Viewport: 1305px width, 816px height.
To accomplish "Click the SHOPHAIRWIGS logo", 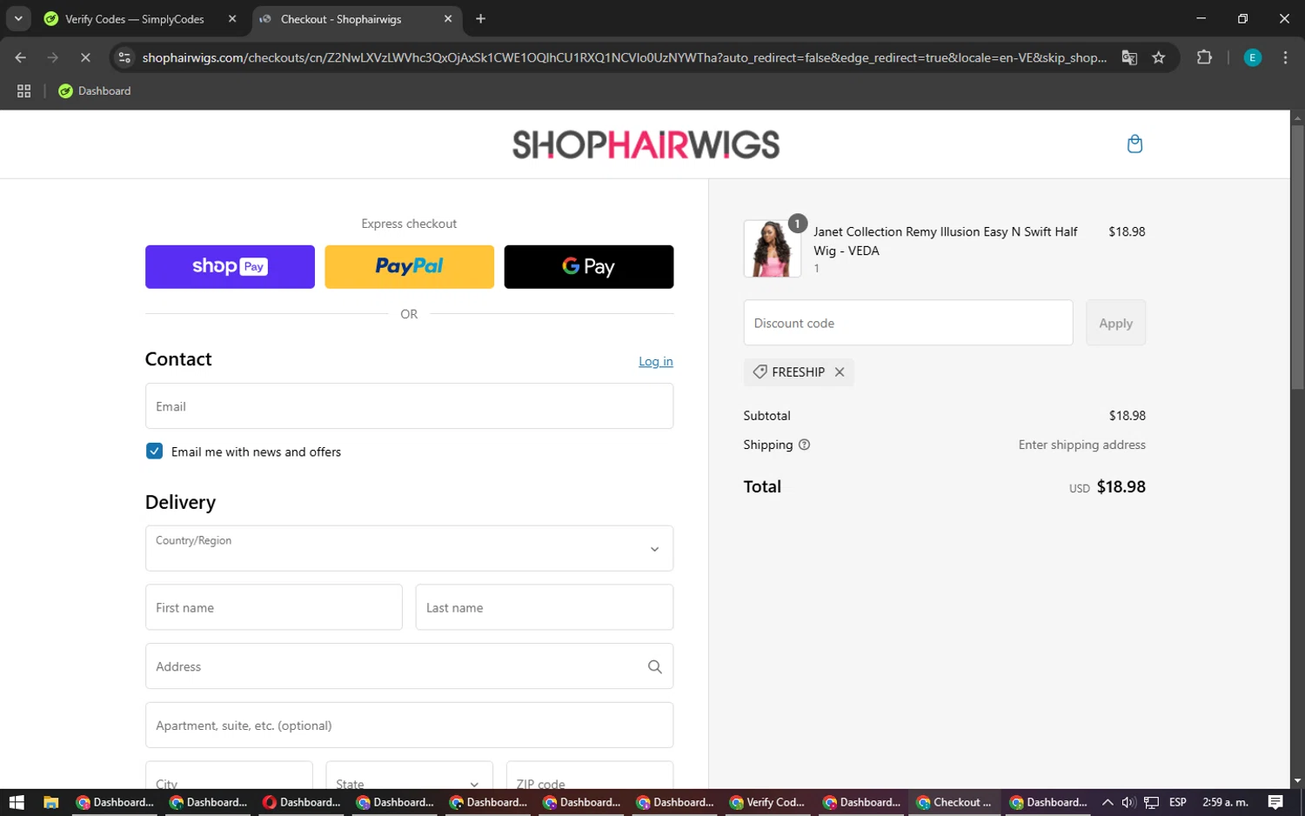I will click(646, 144).
